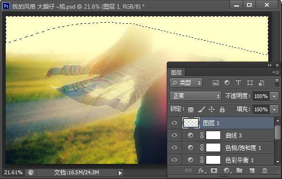The width and height of the screenshot is (282, 179).
Task: Create a new layer with page icon
Action: [252, 170]
